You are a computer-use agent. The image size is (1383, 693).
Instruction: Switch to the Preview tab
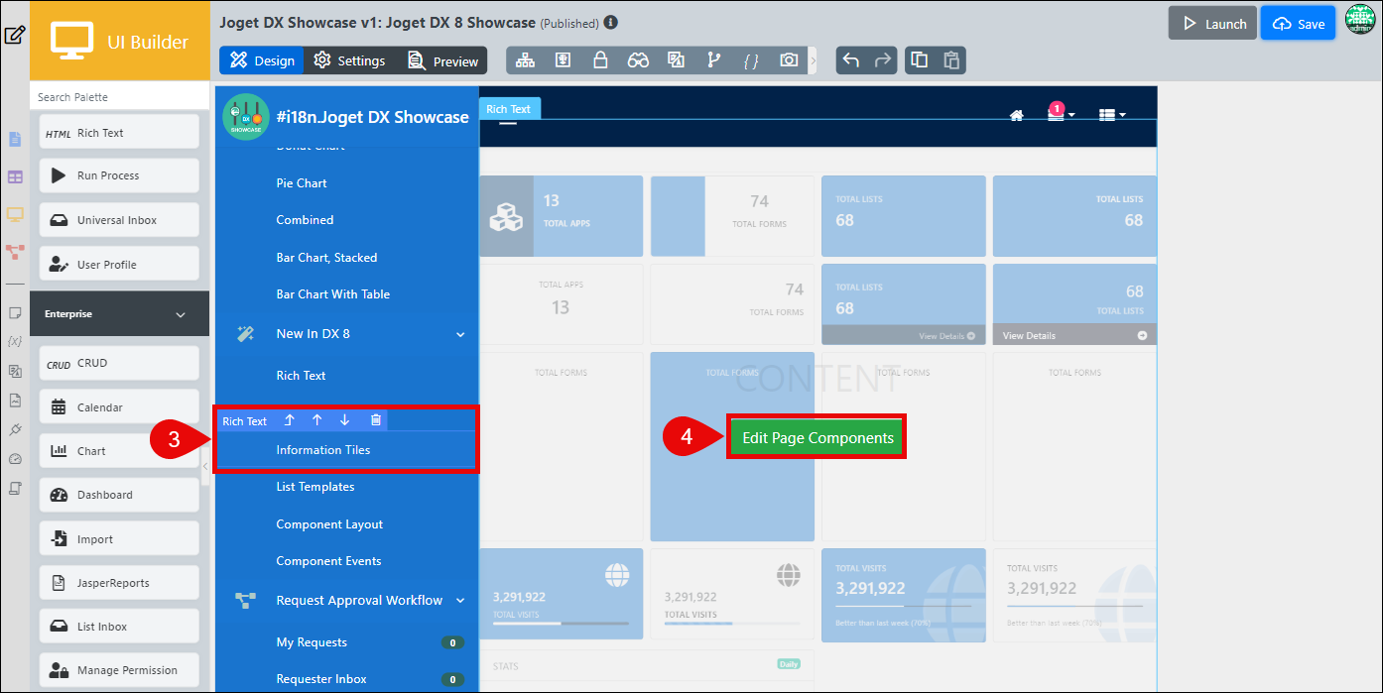pyautogui.click(x=442, y=60)
